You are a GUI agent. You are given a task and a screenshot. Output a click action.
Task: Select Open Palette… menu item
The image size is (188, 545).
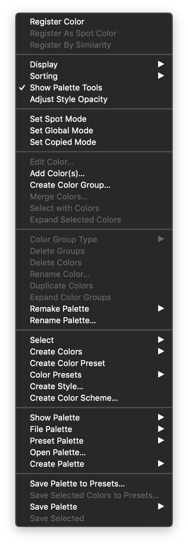click(x=94, y=452)
